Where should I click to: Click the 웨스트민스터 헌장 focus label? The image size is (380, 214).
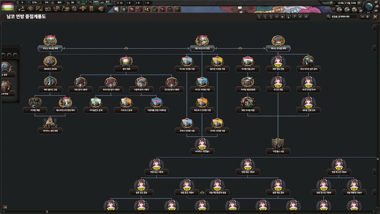[x=205, y=49]
